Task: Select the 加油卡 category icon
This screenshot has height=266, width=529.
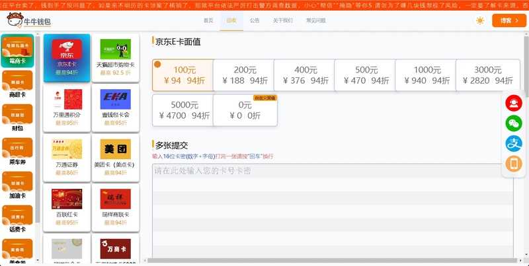Action: click(18, 185)
